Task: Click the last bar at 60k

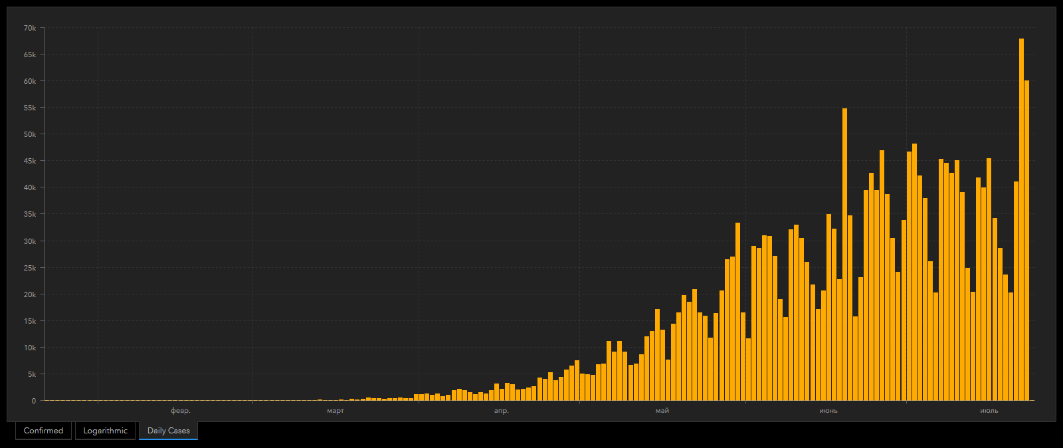Action: (1026, 241)
